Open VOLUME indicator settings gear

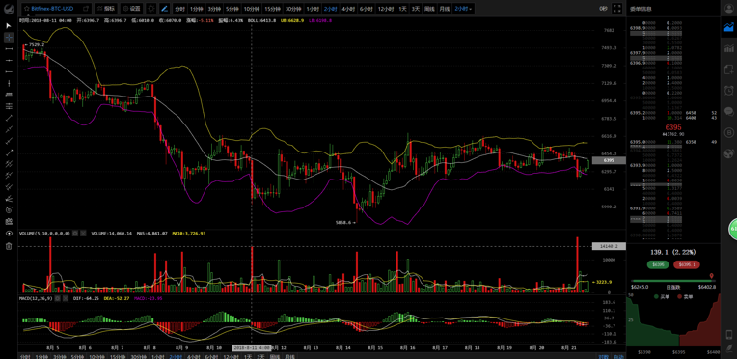tap(74, 233)
